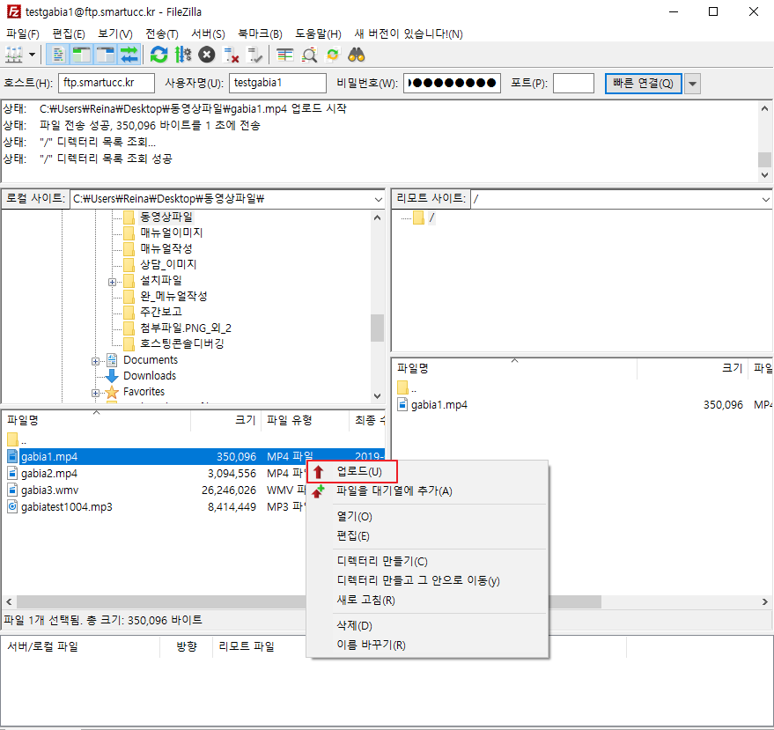Open the 도움말(H) menu
Screen dimensions: 774x730
point(319,34)
